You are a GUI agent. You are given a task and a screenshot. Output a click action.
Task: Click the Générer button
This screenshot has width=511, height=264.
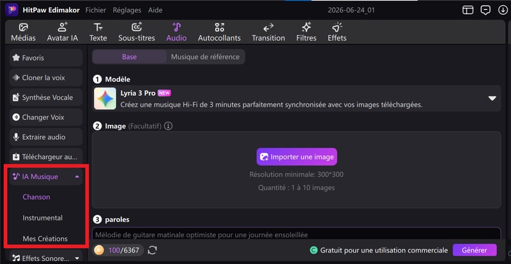(x=475, y=251)
